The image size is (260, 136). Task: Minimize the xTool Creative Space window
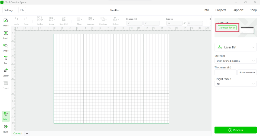(x=236, y=2)
